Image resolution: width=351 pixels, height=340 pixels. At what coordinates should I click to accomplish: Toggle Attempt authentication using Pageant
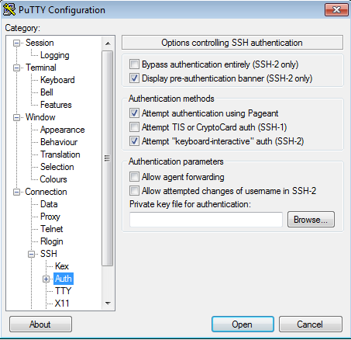[134, 113]
